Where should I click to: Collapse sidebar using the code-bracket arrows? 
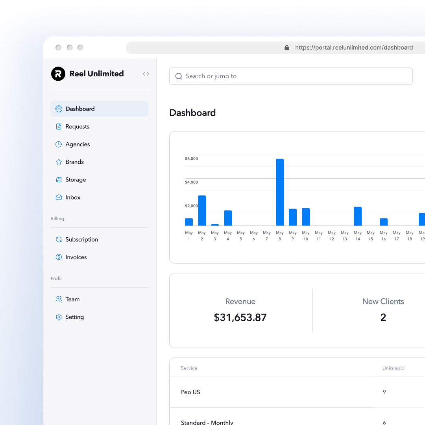pos(146,74)
